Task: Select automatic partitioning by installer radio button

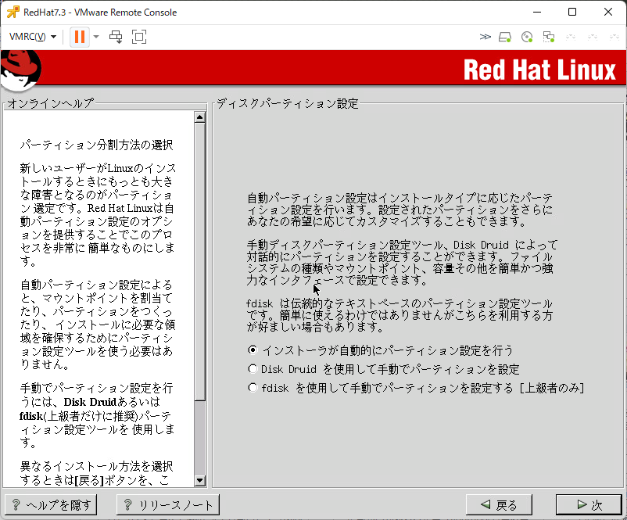Action: tap(253, 350)
